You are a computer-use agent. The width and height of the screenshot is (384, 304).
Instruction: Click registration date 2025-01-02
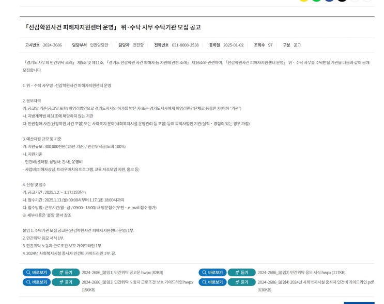point(234,45)
